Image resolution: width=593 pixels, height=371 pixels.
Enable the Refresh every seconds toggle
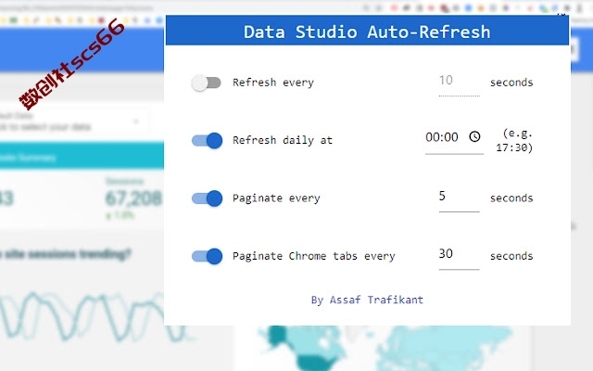pos(206,83)
